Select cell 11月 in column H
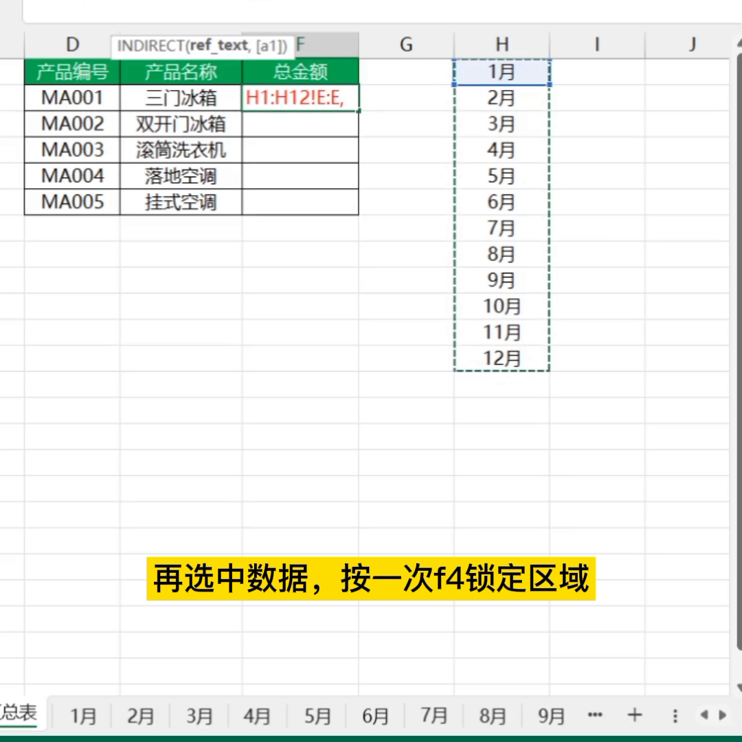Screen dimensions: 742x742 [x=502, y=333]
